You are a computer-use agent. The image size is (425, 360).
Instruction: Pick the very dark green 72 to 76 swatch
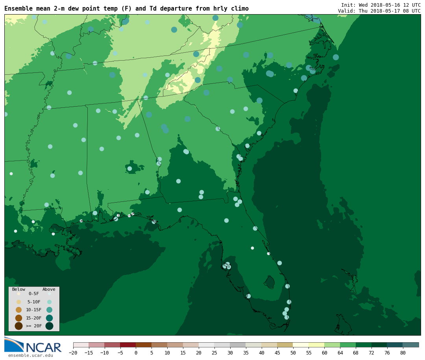(x=379, y=345)
